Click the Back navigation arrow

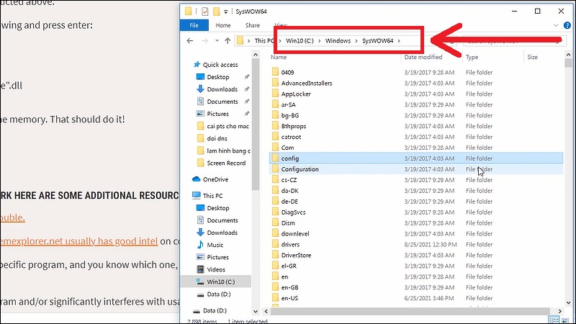(x=190, y=41)
